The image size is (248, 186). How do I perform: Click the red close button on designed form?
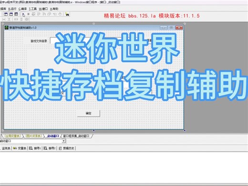coord(179,28)
